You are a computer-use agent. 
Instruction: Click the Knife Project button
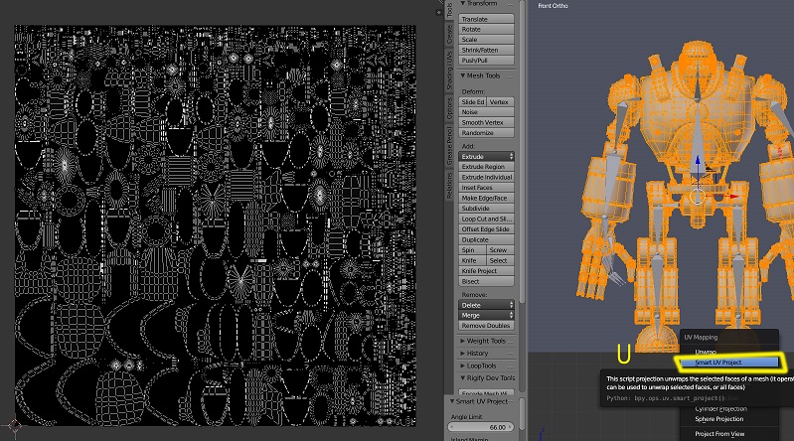(x=486, y=270)
